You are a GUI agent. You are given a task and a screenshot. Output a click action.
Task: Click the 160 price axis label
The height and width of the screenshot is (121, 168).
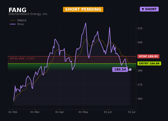(140, 99)
